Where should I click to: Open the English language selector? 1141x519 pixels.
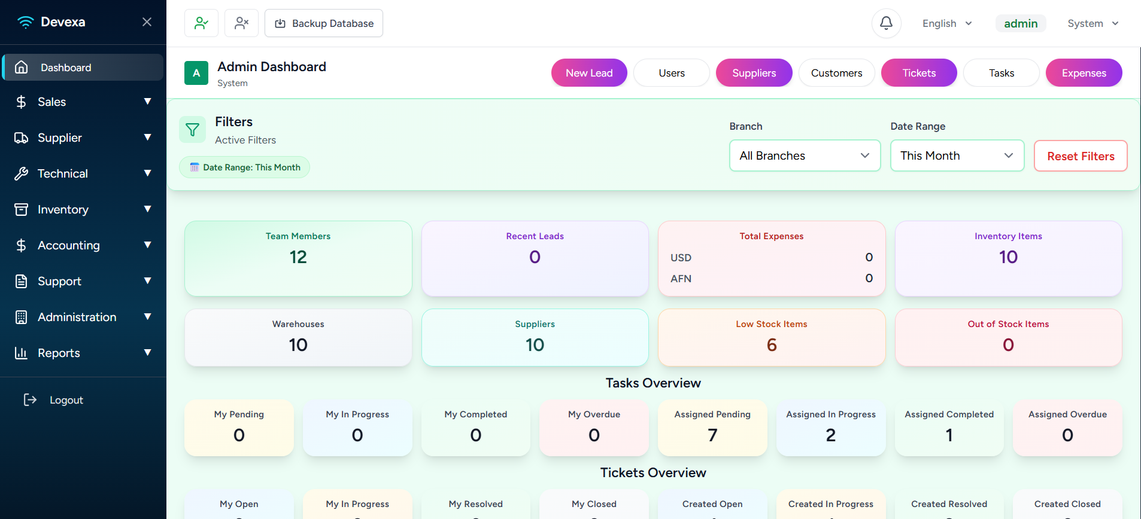tap(947, 23)
